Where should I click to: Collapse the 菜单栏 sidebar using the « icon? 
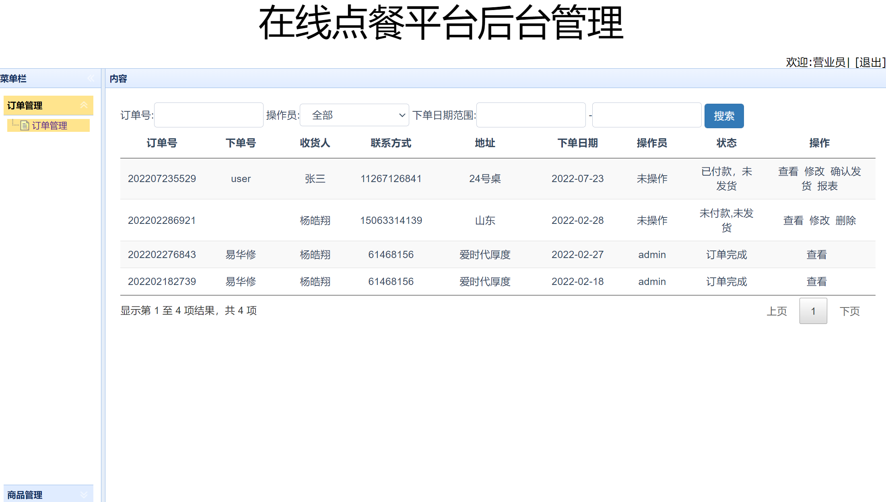[x=91, y=78]
